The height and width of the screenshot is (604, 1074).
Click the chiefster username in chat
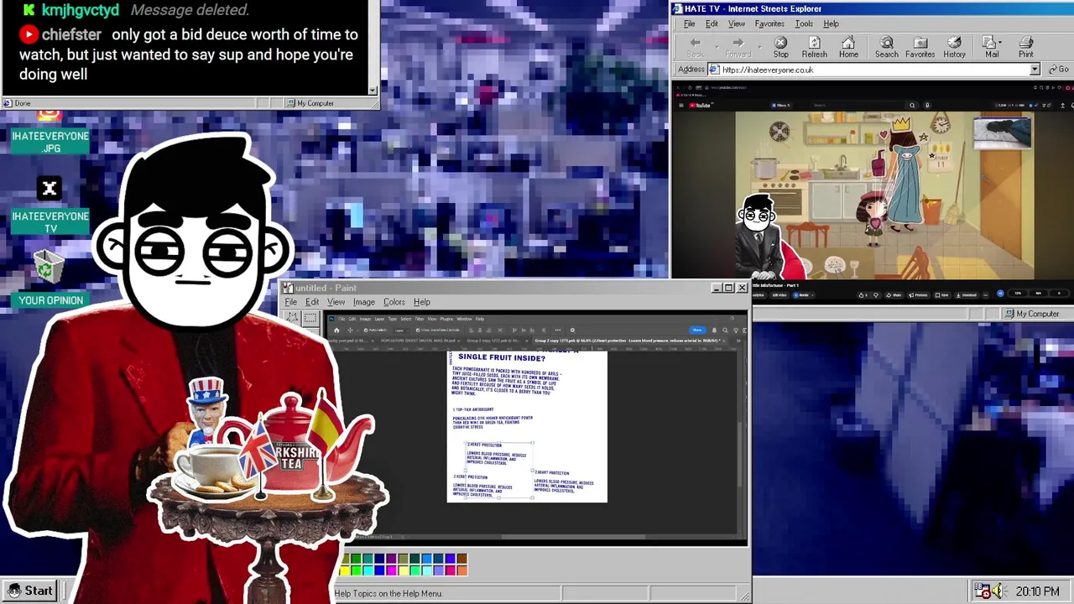(71, 34)
